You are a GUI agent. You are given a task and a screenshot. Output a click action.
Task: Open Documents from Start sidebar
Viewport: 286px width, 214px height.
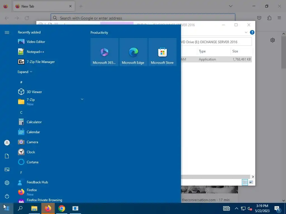[x=7, y=156]
